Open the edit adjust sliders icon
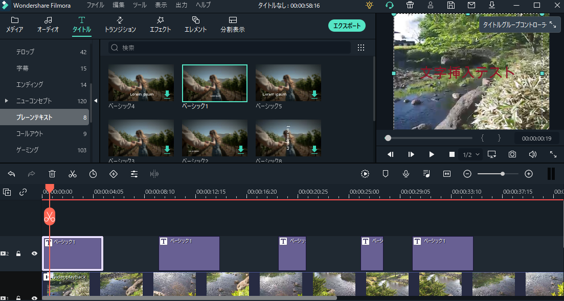The width and height of the screenshot is (564, 301). 134,174
